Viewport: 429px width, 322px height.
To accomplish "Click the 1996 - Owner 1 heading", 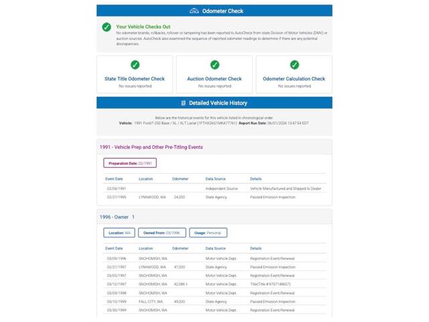I will point(117,217).
